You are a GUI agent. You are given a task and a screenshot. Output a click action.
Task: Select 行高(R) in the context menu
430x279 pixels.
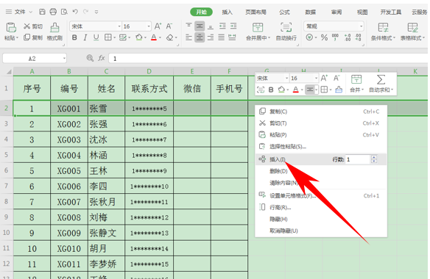coord(281,207)
